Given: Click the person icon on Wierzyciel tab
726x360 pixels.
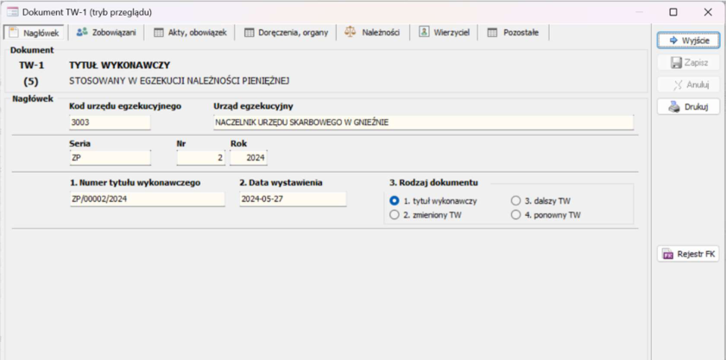Looking at the screenshot, I should [424, 33].
